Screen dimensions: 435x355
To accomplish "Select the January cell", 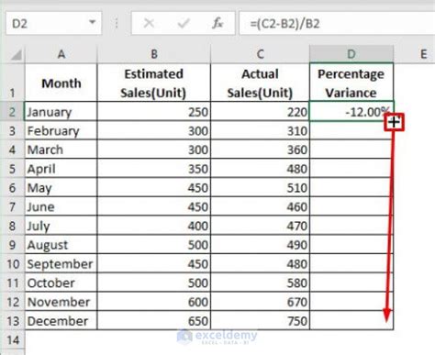I will (x=61, y=112).
